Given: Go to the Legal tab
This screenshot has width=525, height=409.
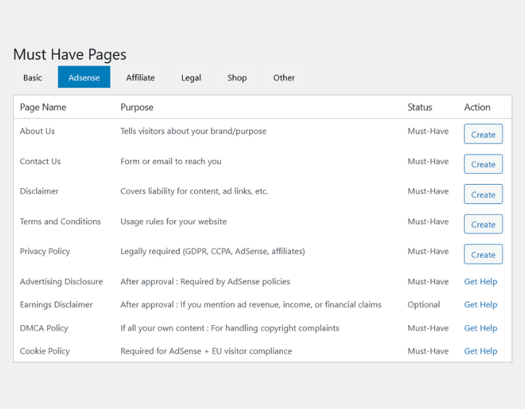Looking at the screenshot, I should point(191,77).
